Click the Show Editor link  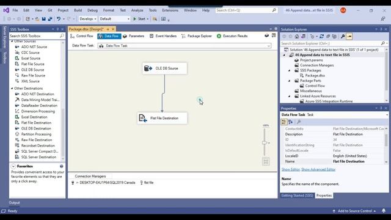(291, 170)
